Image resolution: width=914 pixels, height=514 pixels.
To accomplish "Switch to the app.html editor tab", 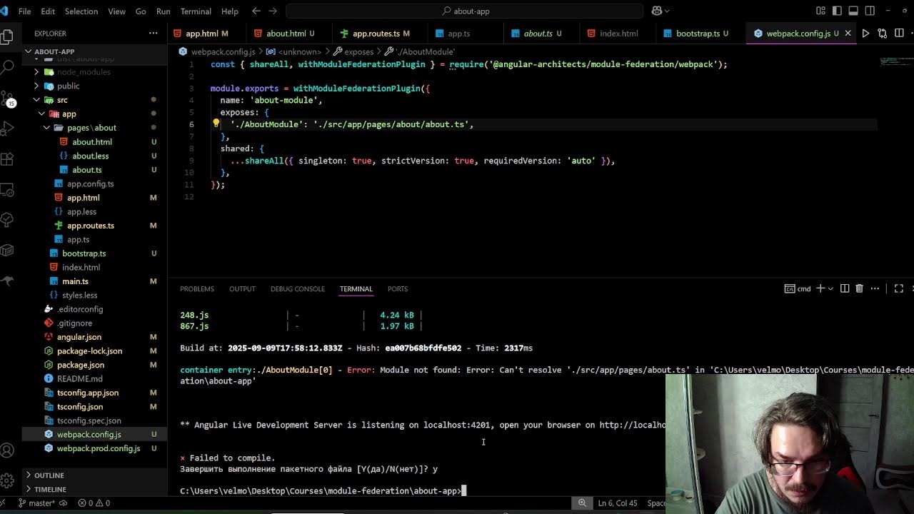I will pos(208,34).
